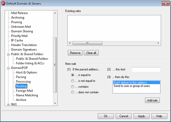Click the MDaemon app icon in title bar

(3, 3)
